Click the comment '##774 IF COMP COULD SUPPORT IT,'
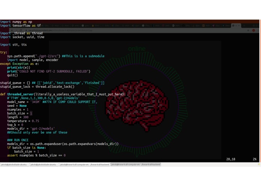The width and height of the screenshot is (261, 186). coord(70,102)
